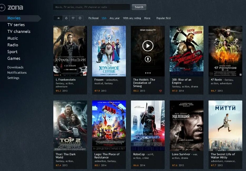Open the RoboCop poster
This screenshot has width=246, height=171.
click(148, 126)
